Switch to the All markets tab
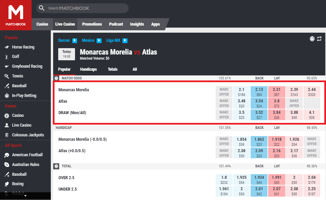Image resolution: width=326 pixels, height=200 pixels. click(135, 69)
